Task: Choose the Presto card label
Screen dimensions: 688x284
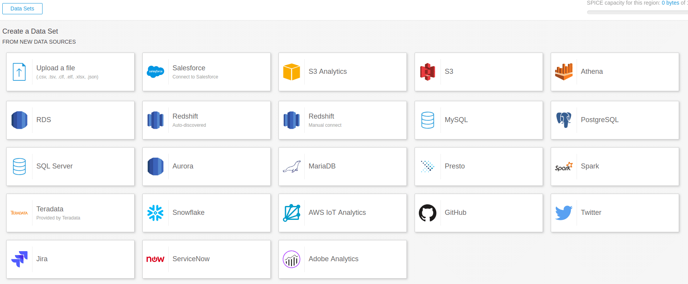Action: (455, 166)
